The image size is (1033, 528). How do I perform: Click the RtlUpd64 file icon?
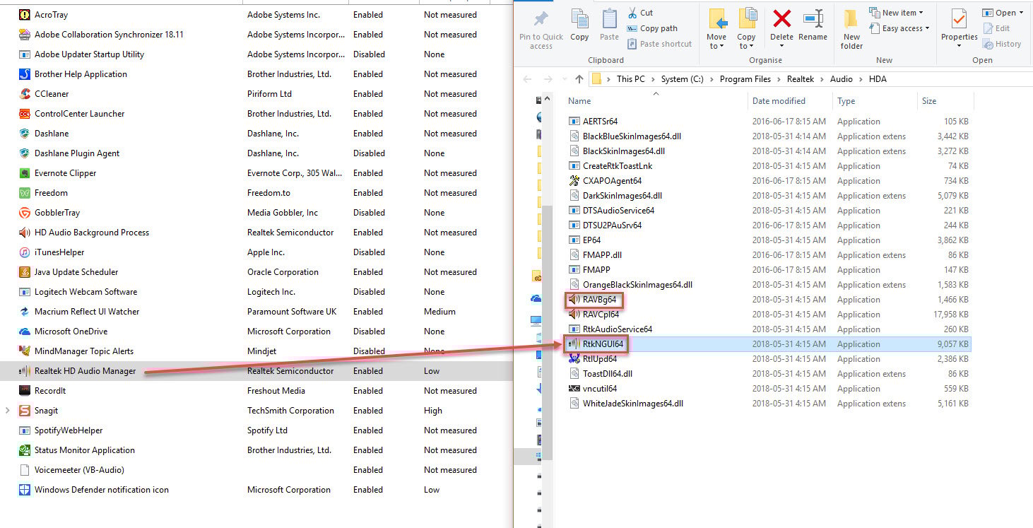[x=574, y=359]
